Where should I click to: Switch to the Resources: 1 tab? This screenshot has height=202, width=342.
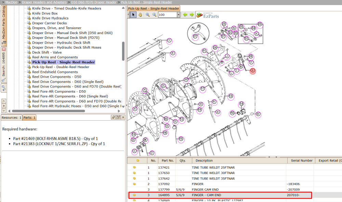11,118
